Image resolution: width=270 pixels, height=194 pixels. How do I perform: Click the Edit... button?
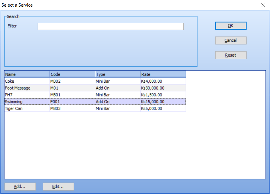(58, 187)
